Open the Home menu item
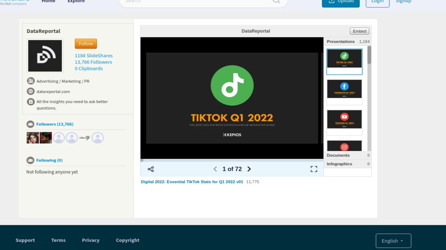Image resolution: width=446 pixels, height=250 pixels. [48, 1]
